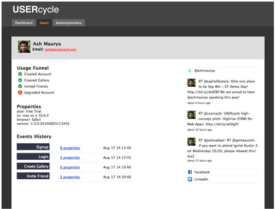
Task: Open the LinkedIn label
Action: pos(201,179)
